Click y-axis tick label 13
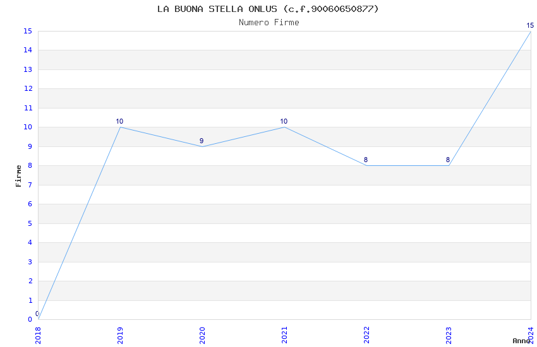537x347 pixels. pos(28,70)
